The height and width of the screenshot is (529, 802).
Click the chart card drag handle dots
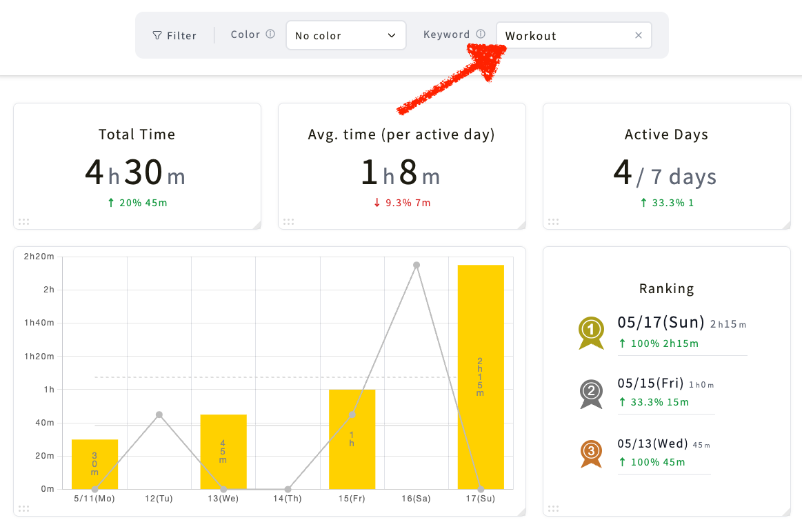[24, 508]
